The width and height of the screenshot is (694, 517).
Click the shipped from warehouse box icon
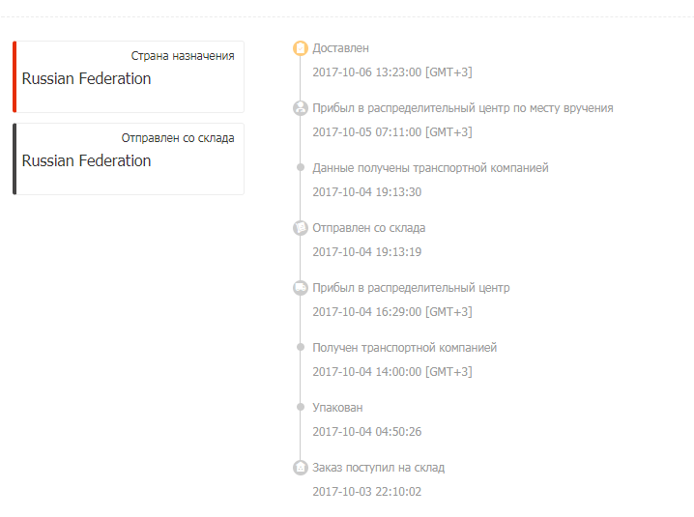pyautogui.click(x=301, y=227)
